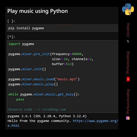The width and height of the screenshot is (137, 137).
Task: Click the 'pygame.mixer.music.play()' line
Action: (33, 84)
